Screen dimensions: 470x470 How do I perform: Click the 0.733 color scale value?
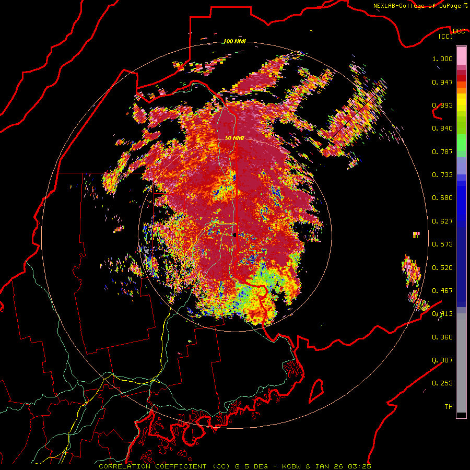pos(442,175)
